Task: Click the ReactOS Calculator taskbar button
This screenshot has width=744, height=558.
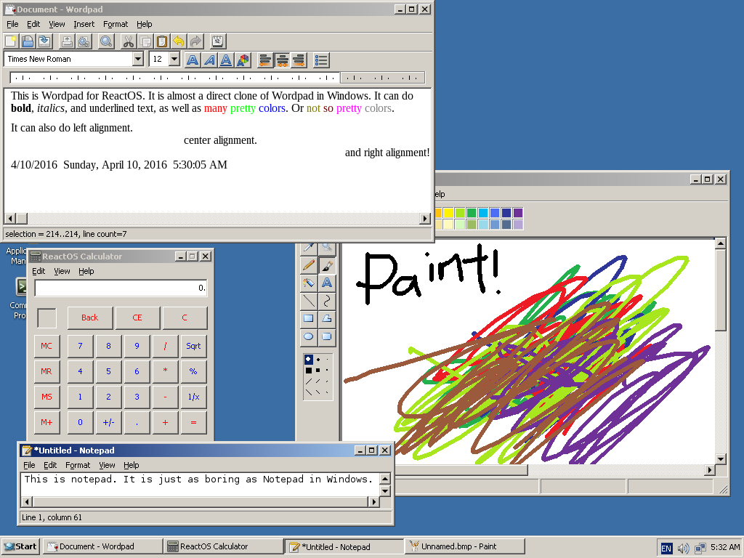Action: [223, 546]
